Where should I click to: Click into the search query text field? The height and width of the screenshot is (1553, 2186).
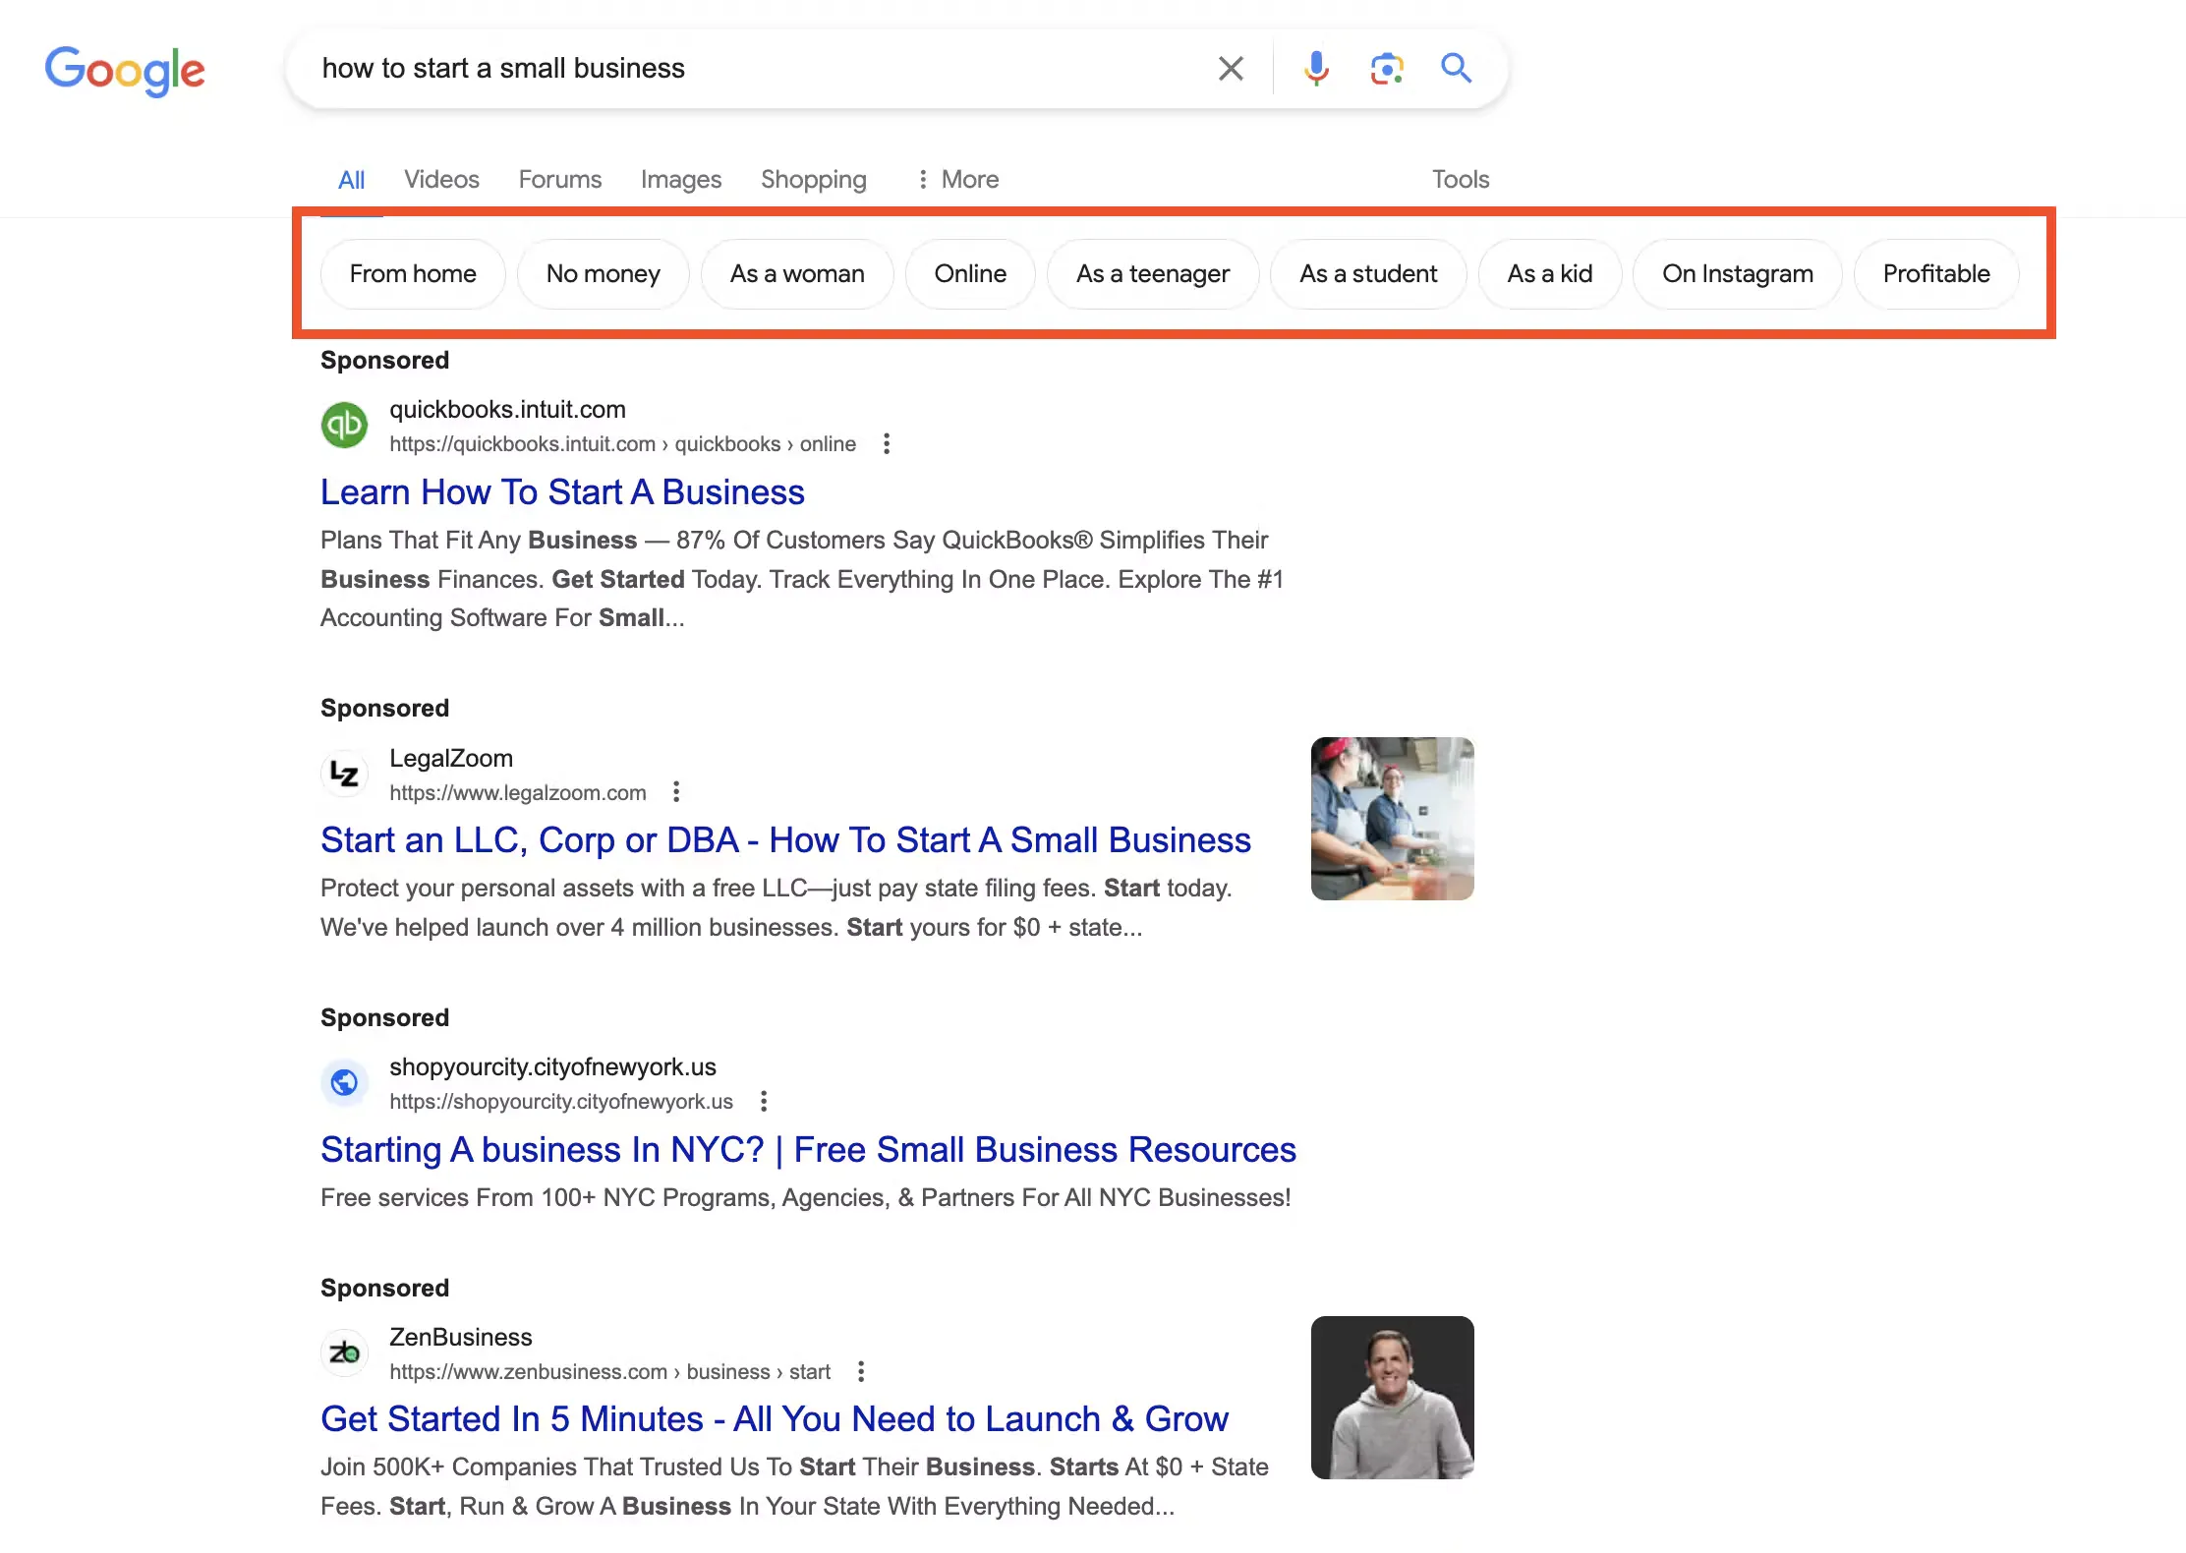pos(747,69)
